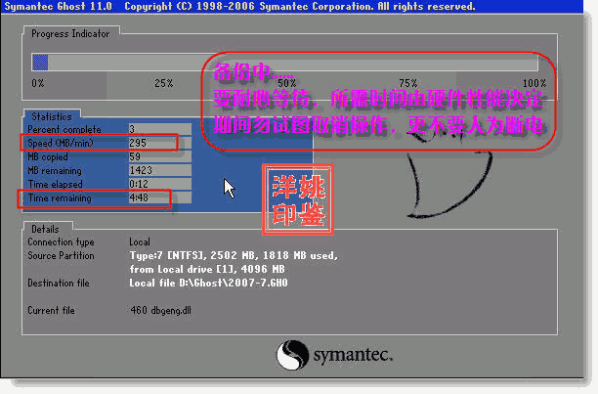Screen dimensions: 598x394
Task: Click the Progress Indicator heading
Action: (70, 33)
